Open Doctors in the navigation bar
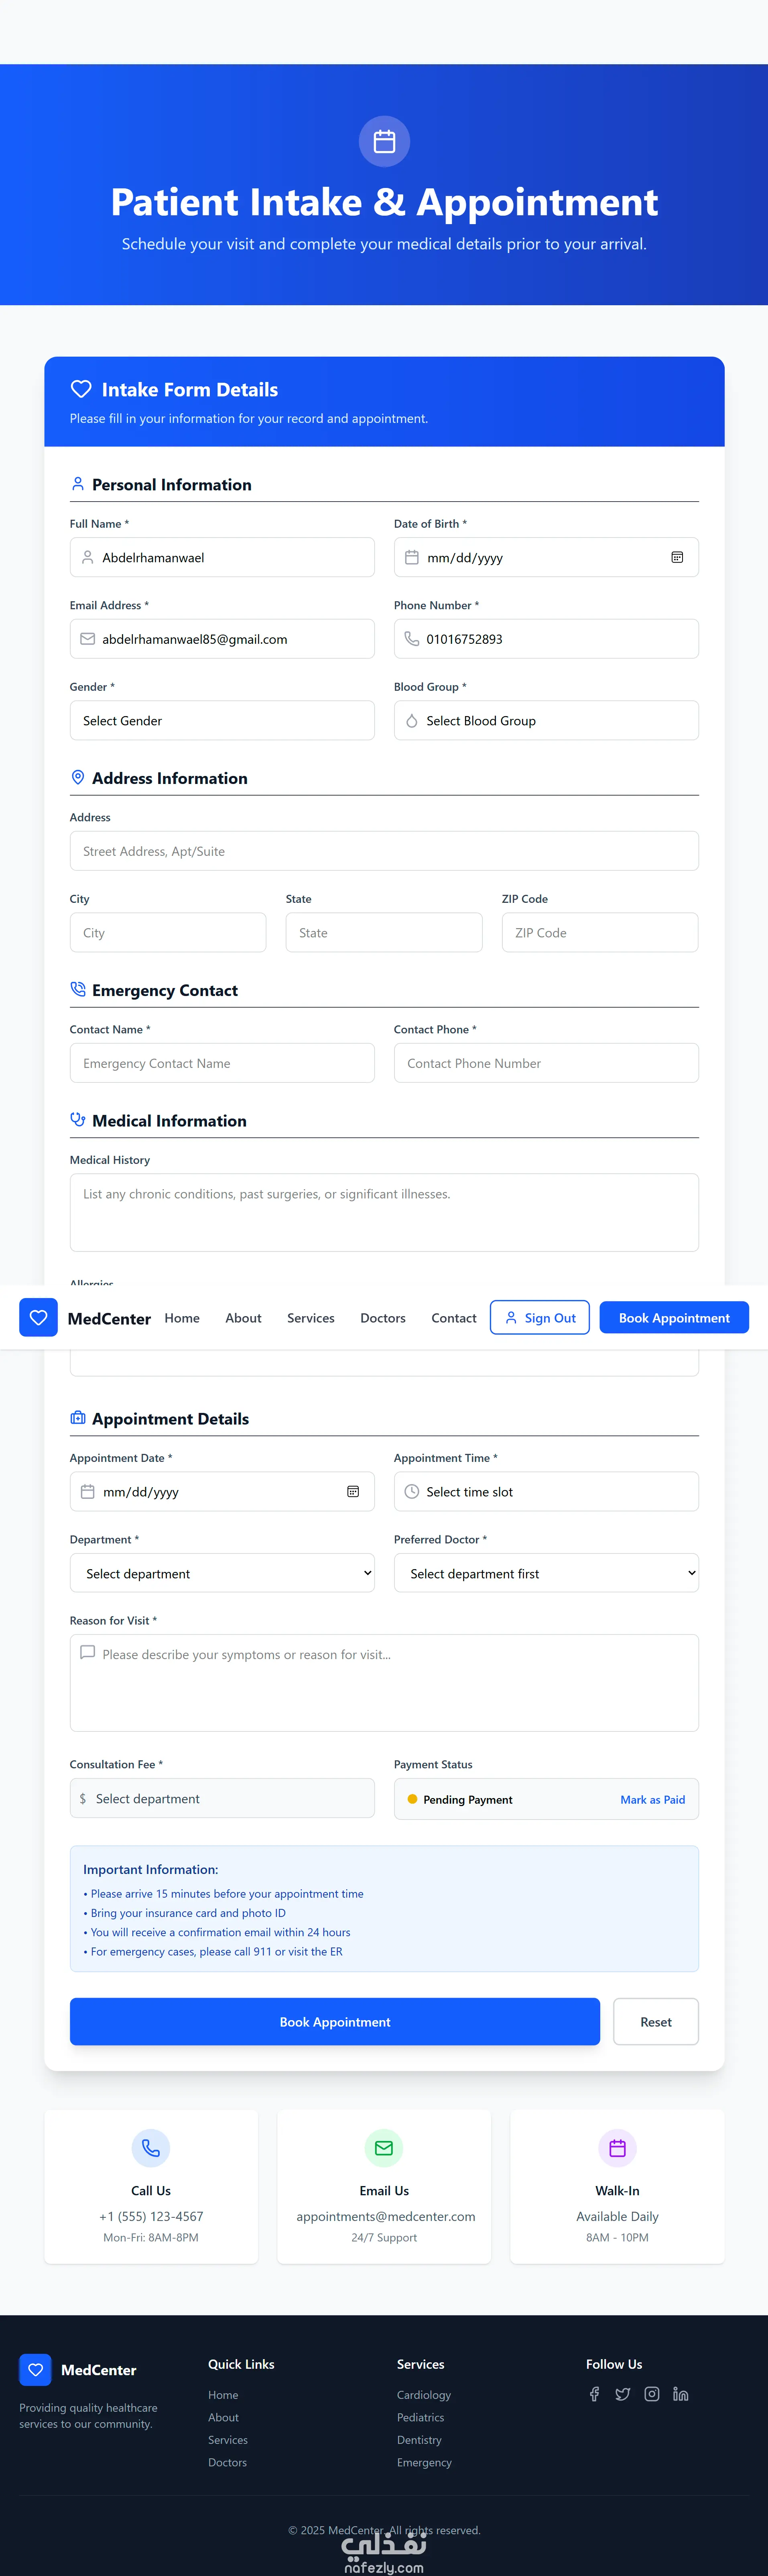768x2576 pixels. [382, 1318]
